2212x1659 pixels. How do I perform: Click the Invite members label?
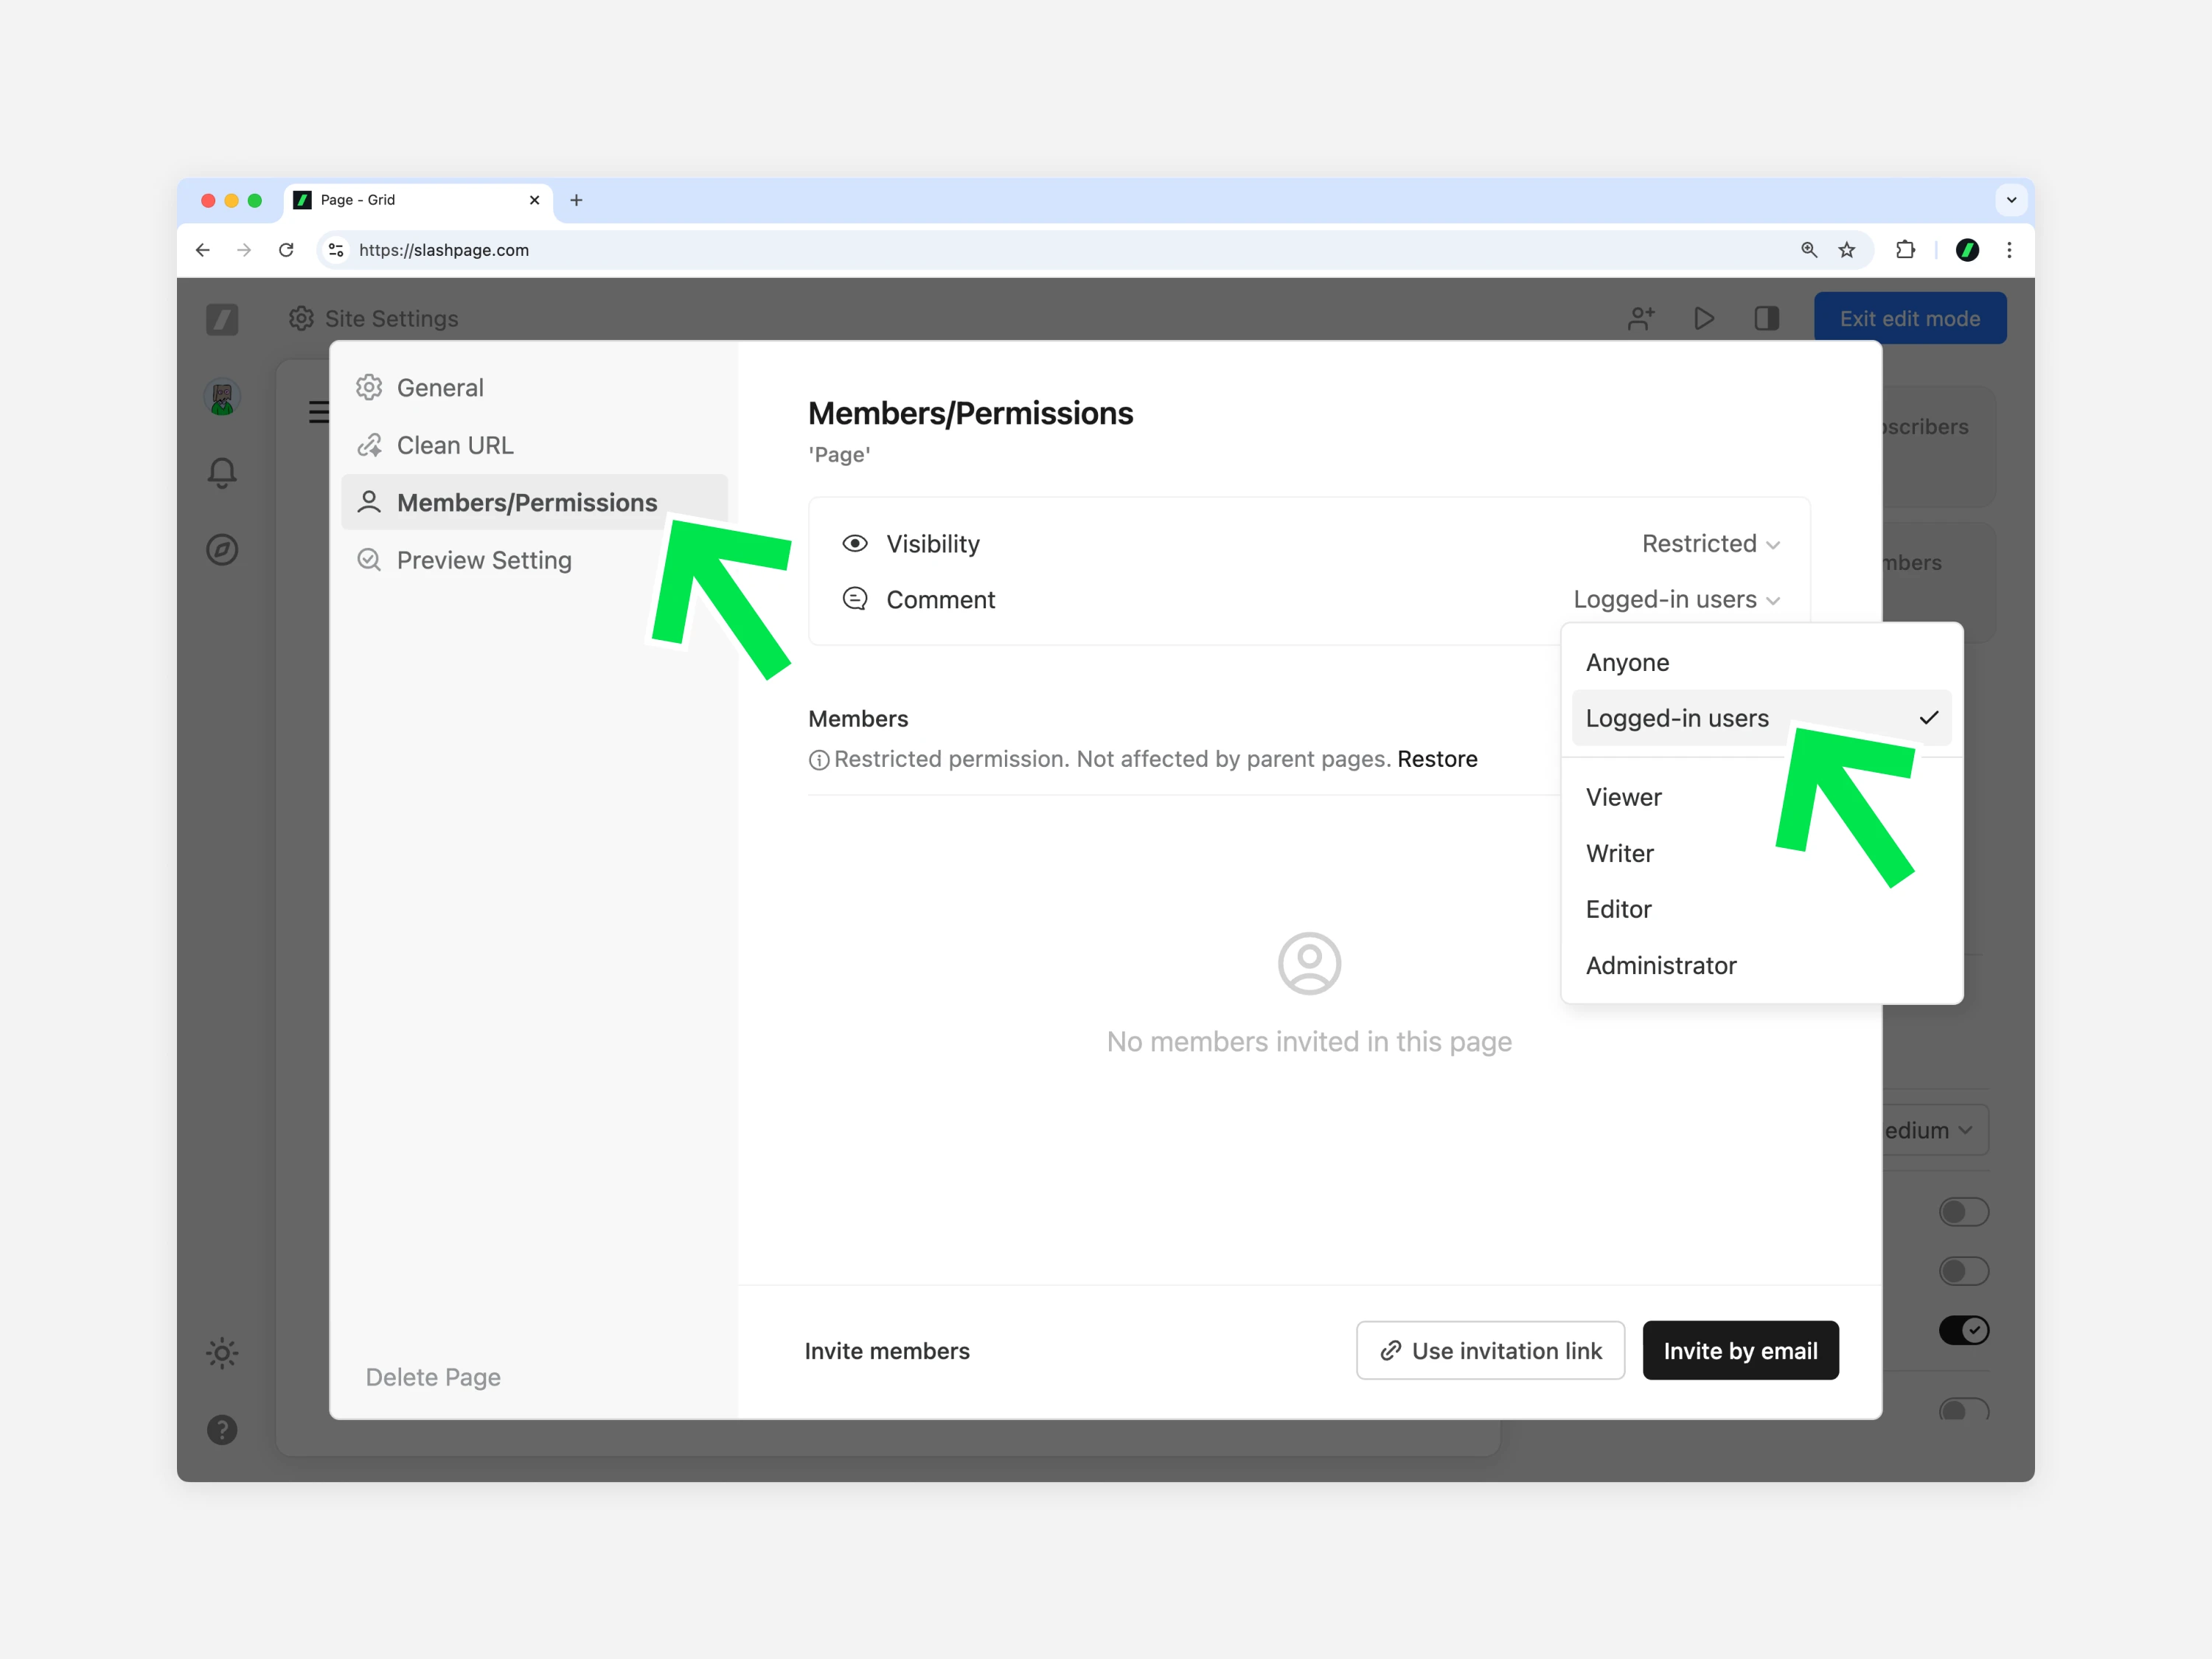click(887, 1351)
